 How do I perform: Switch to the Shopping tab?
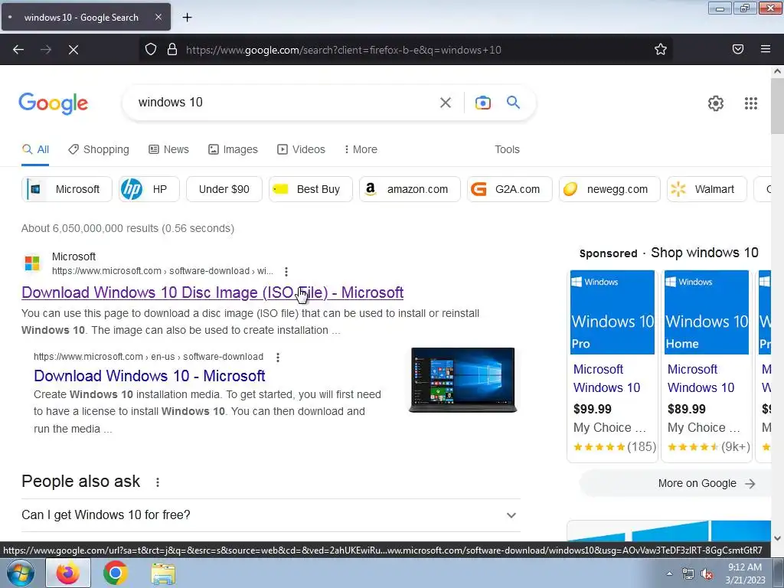pyautogui.click(x=99, y=149)
